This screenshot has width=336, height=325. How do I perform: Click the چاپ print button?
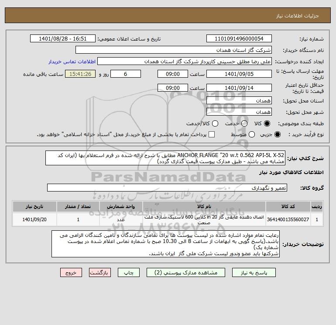click(x=129, y=273)
